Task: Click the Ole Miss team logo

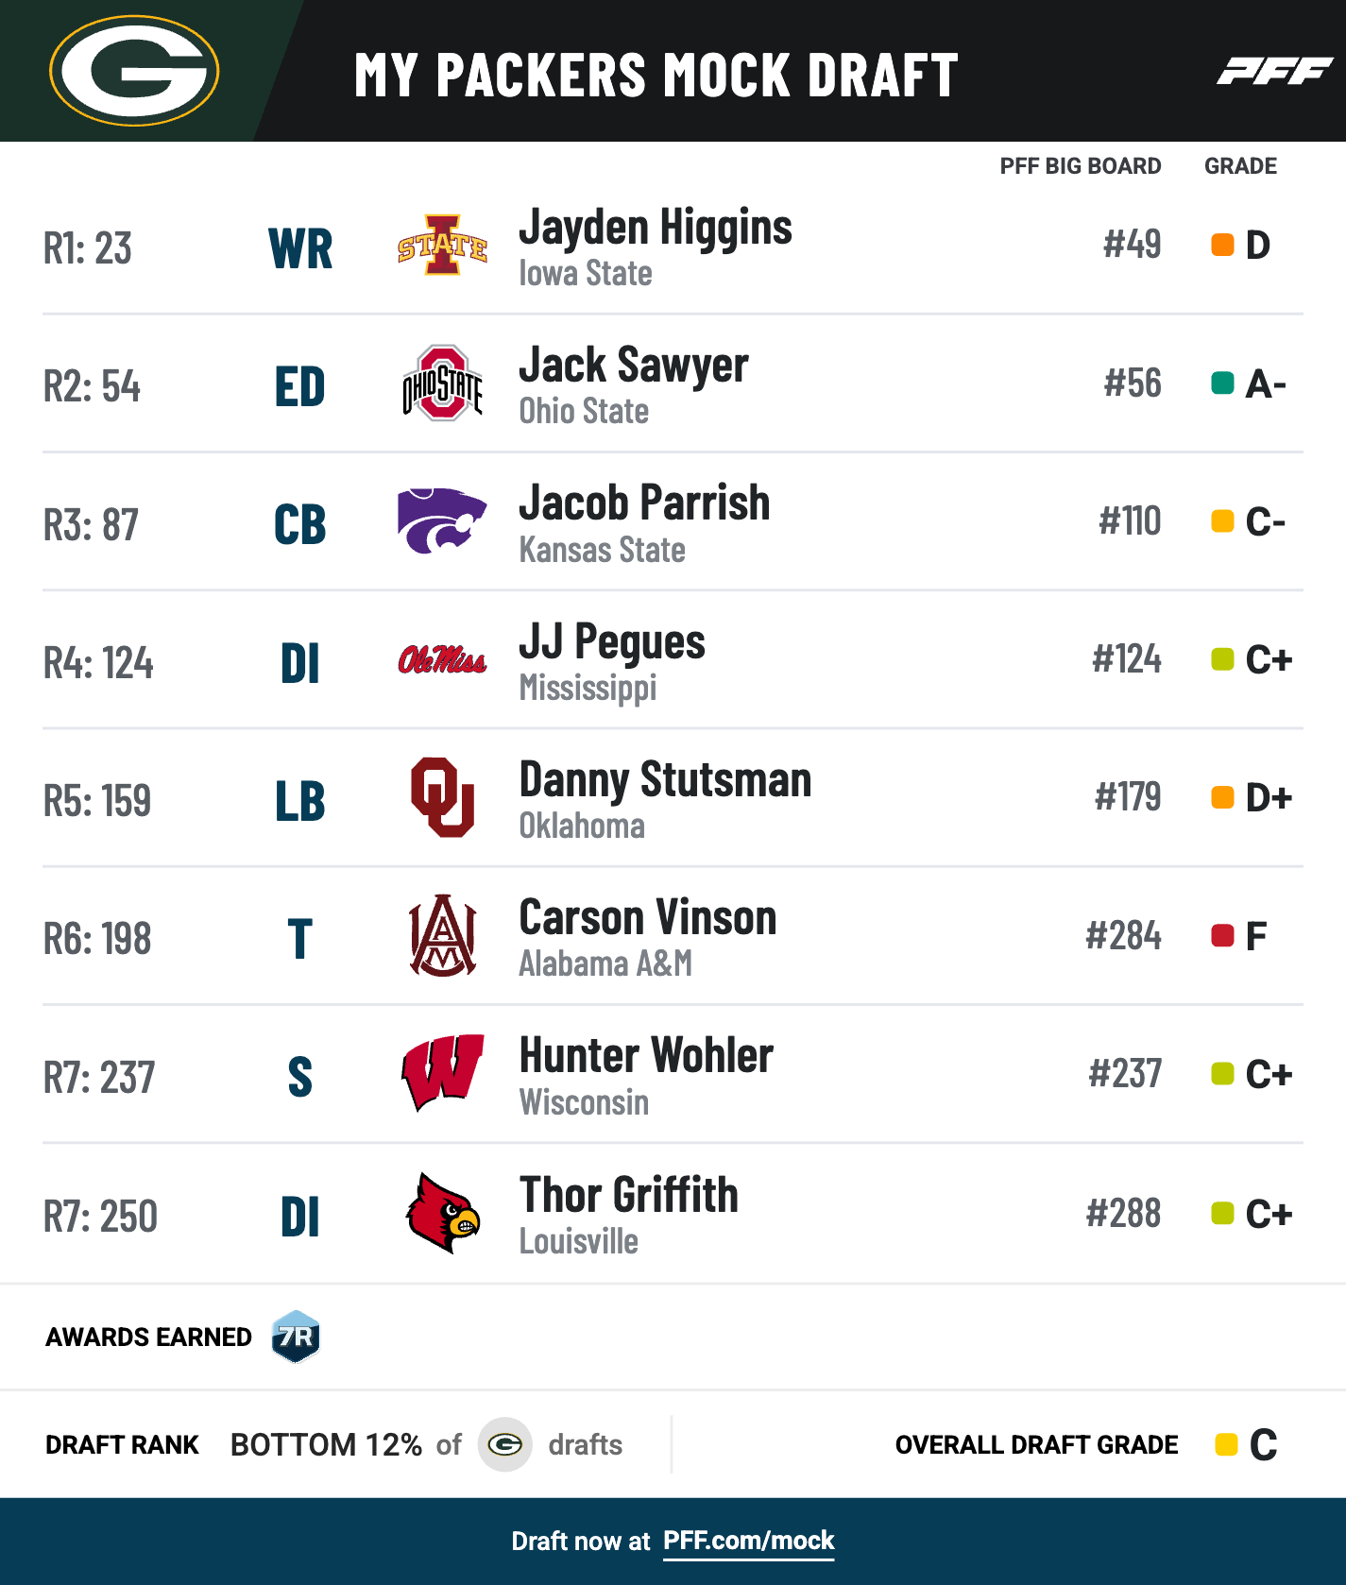Action: coord(442,660)
